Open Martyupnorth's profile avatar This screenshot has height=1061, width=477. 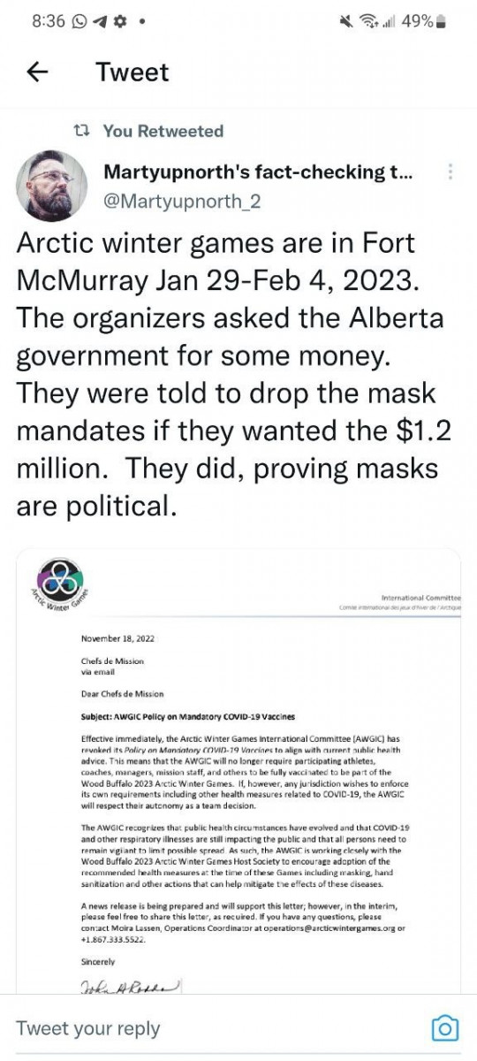pyautogui.click(x=52, y=186)
